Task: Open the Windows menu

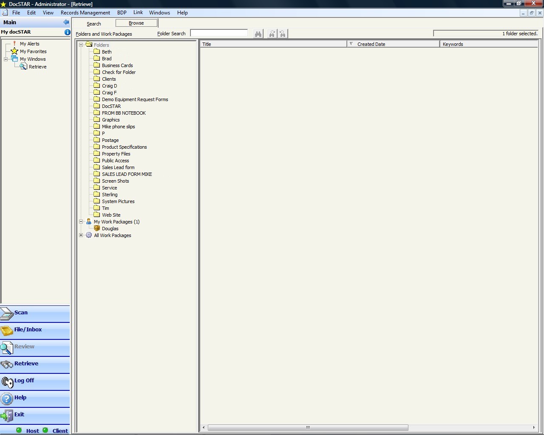Action: [x=159, y=13]
